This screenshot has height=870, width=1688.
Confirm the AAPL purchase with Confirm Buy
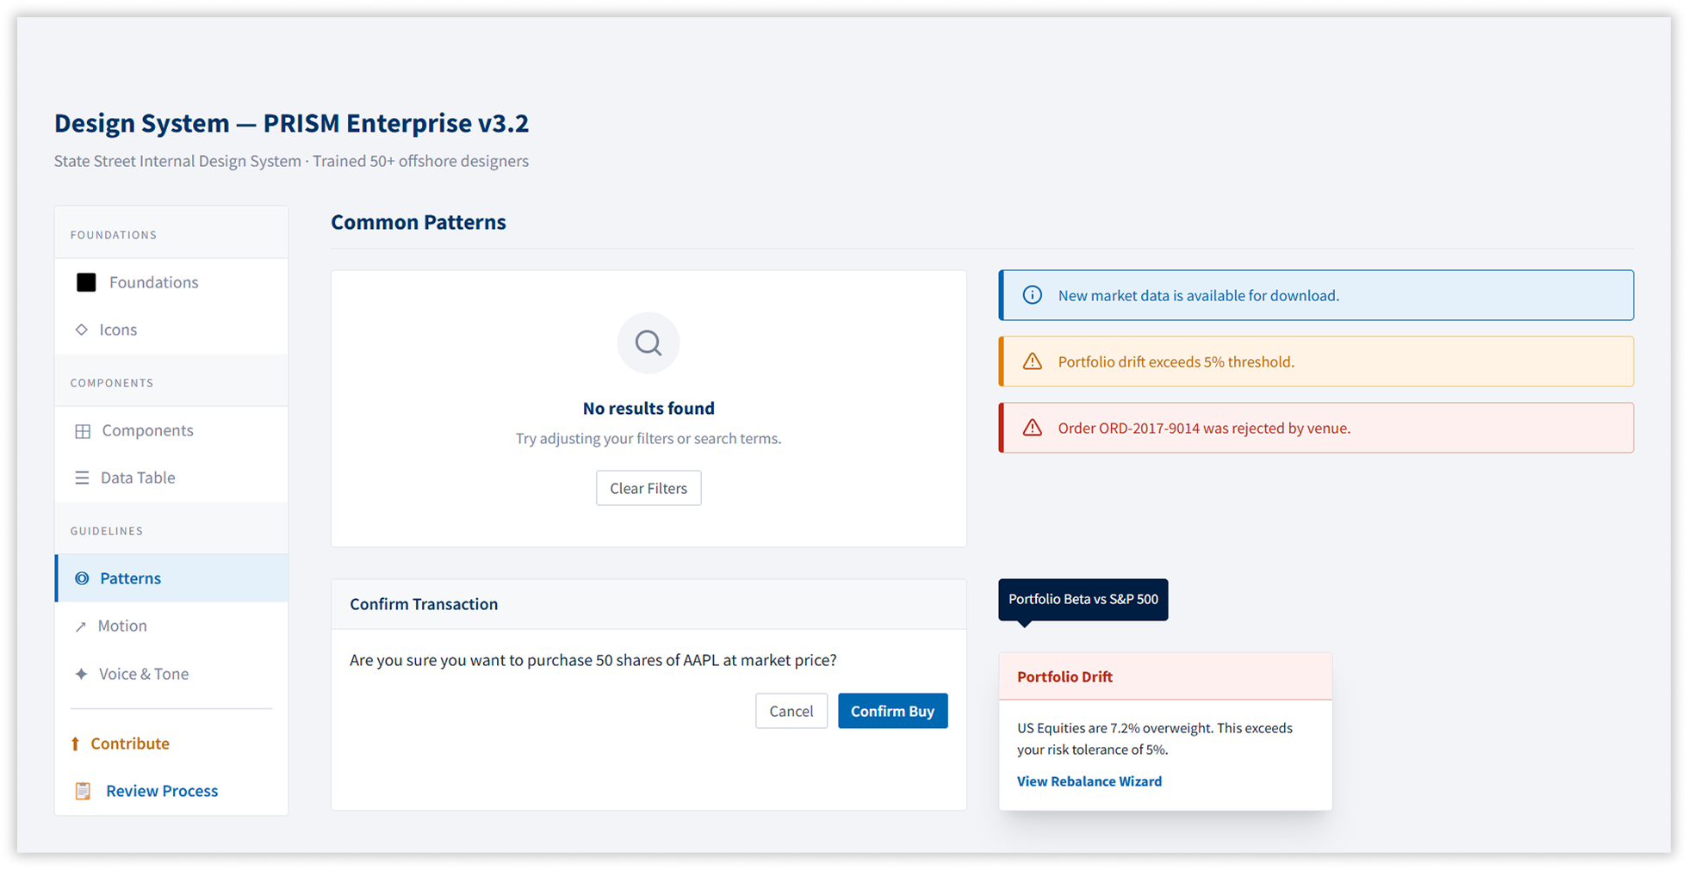pos(892,711)
